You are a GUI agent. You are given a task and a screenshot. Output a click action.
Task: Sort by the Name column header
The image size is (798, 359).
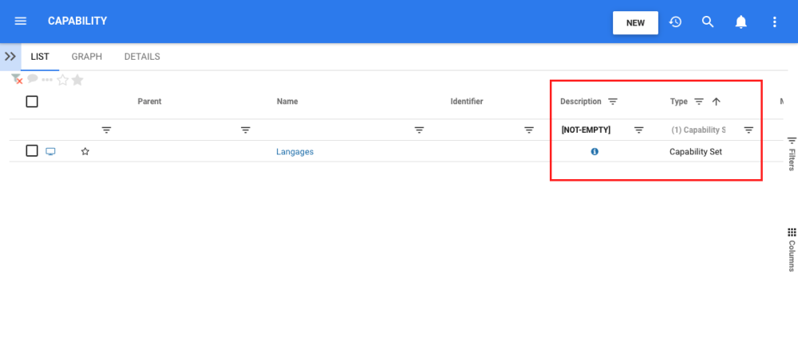click(x=287, y=102)
